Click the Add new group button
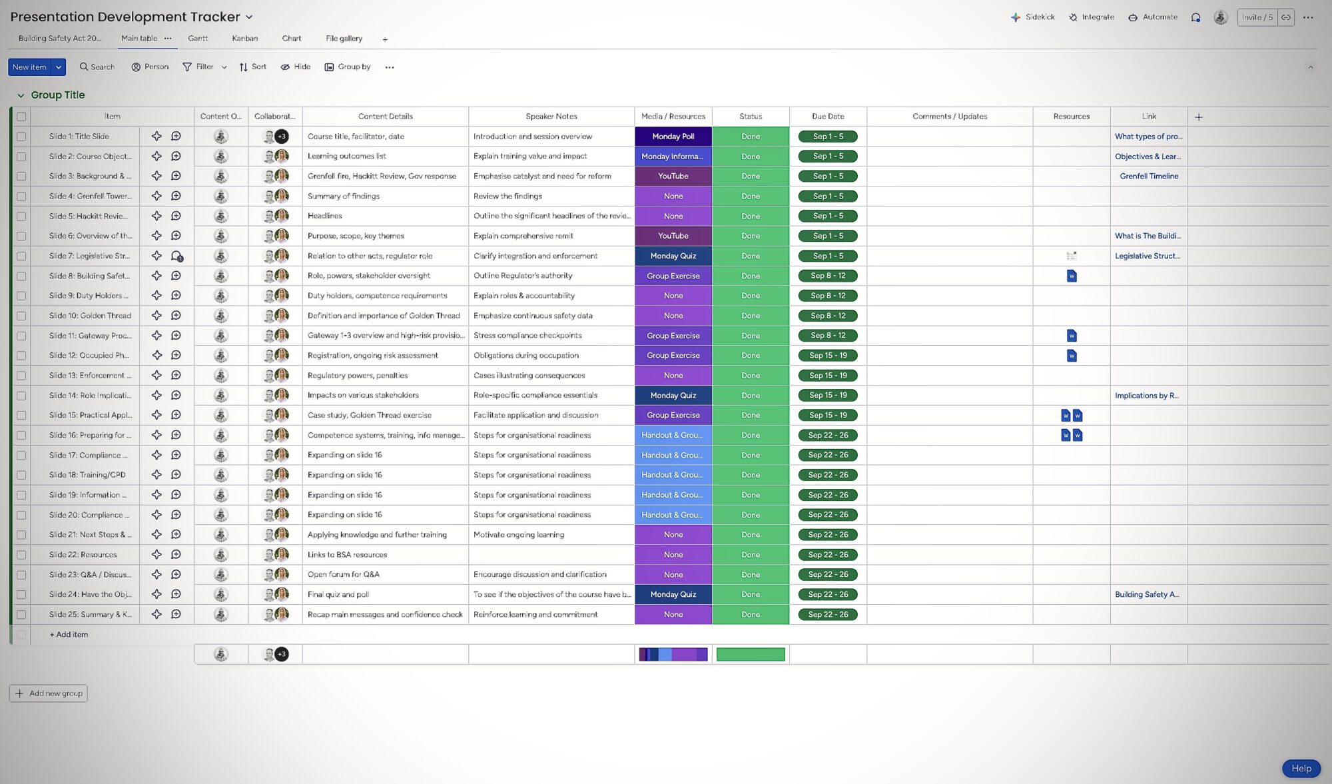 [49, 693]
